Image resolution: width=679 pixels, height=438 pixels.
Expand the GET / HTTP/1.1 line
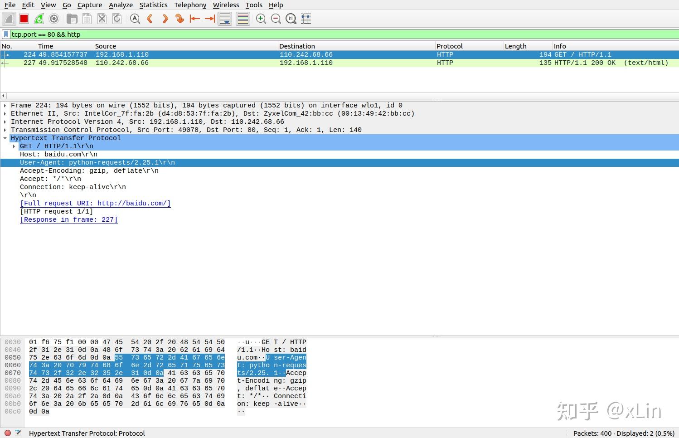[x=14, y=146]
